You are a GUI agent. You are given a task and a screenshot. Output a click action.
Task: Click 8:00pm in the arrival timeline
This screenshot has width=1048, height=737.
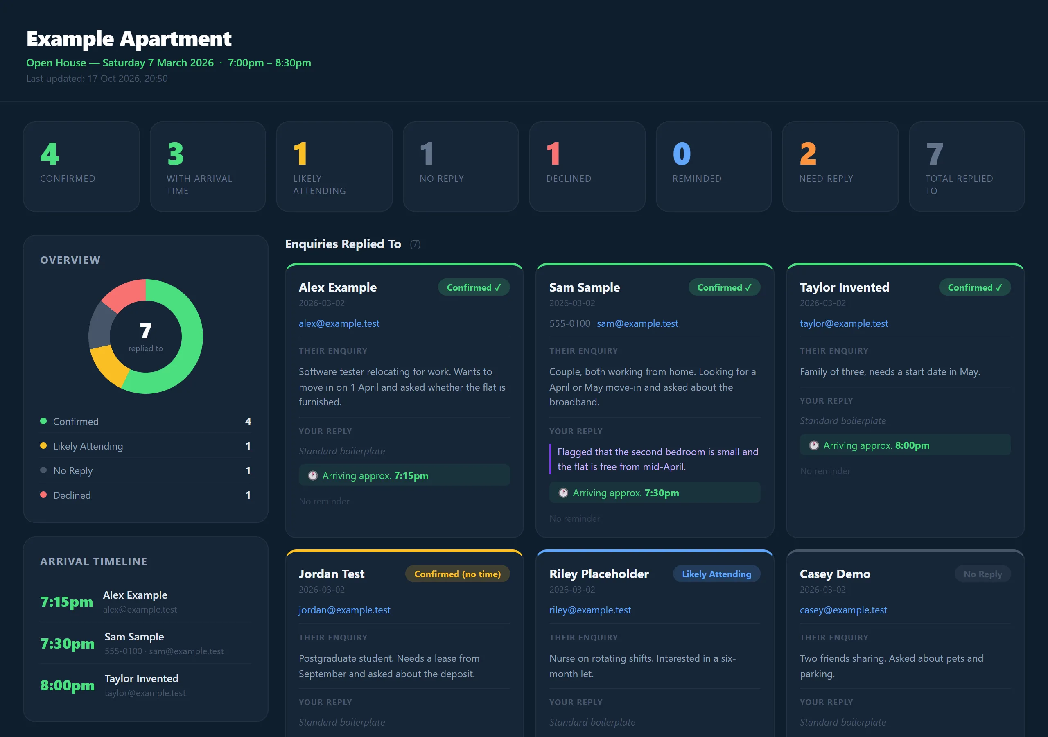click(68, 685)
